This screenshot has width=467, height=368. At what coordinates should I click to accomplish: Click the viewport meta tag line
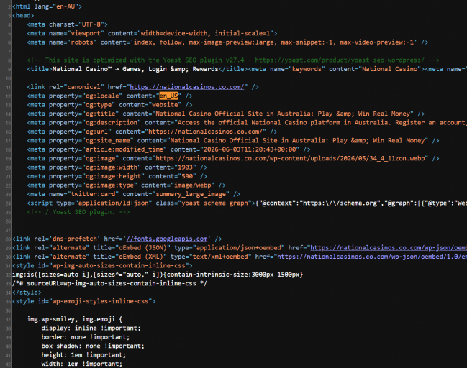153,33
